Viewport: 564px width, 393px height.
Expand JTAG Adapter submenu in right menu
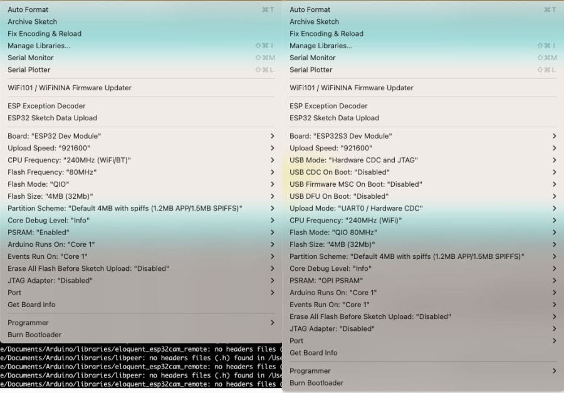[423, 329]
